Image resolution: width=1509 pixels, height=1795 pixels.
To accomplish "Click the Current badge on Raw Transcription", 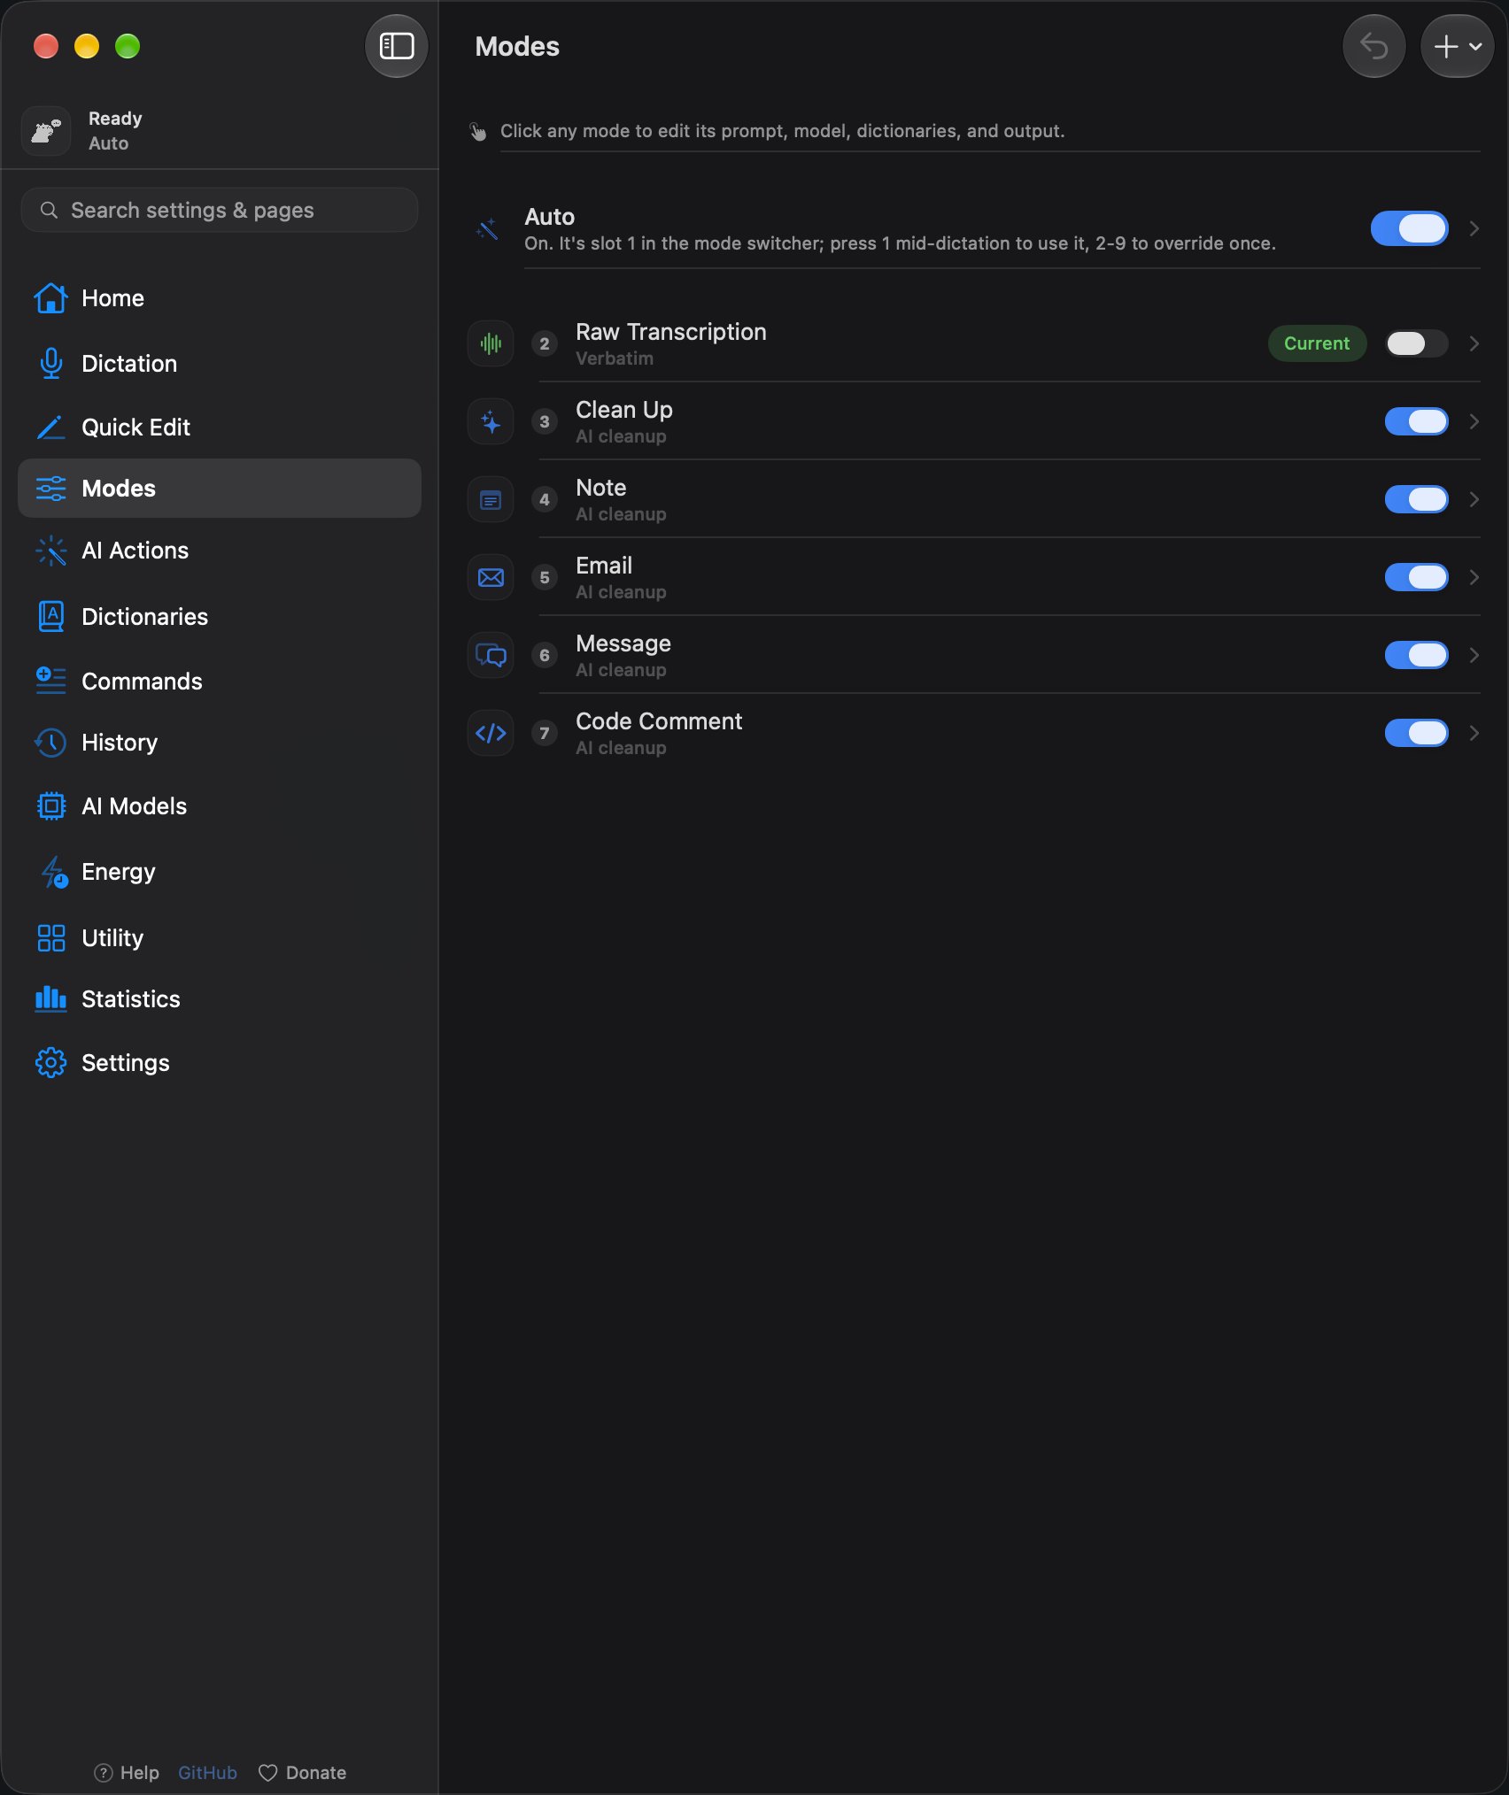I will coord(1317,343).
